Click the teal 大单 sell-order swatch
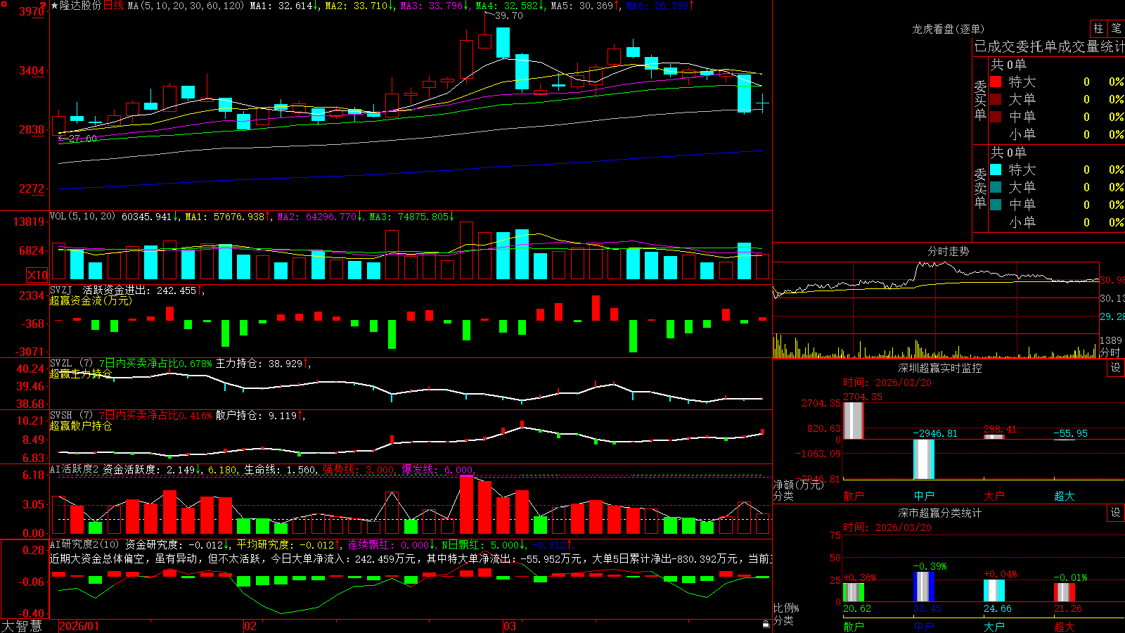 point(996,187)
